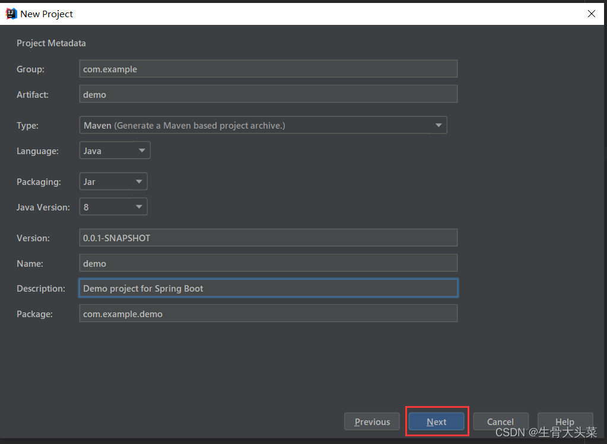Select Java version 8 field
This screenshot has width=607, height=444.
(107, 206)
